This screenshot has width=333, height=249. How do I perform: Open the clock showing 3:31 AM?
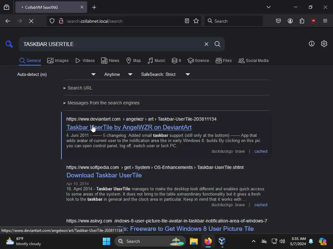click(298, 241)
